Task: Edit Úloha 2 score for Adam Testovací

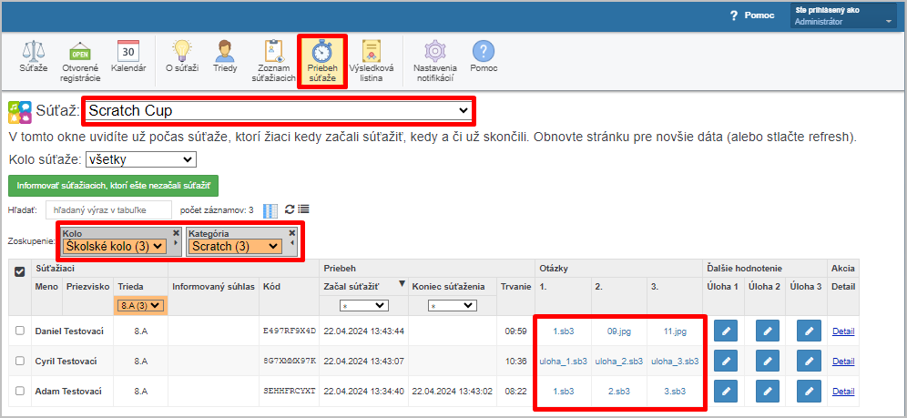Action: click(767, 391)
